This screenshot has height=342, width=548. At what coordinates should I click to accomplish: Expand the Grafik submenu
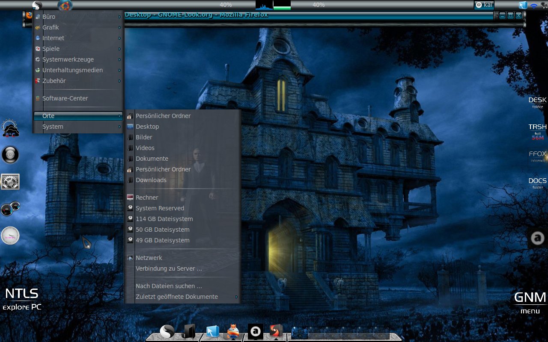coord(78,27)
